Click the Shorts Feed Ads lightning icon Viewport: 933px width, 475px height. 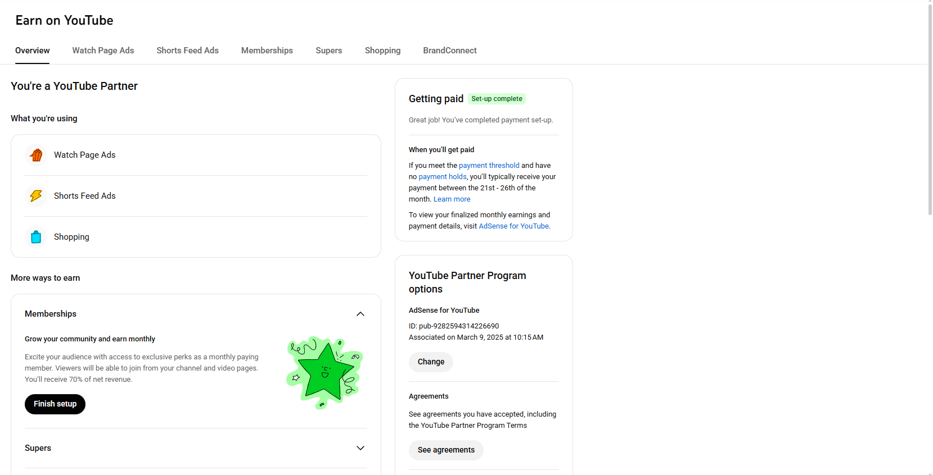coord(36,196)
